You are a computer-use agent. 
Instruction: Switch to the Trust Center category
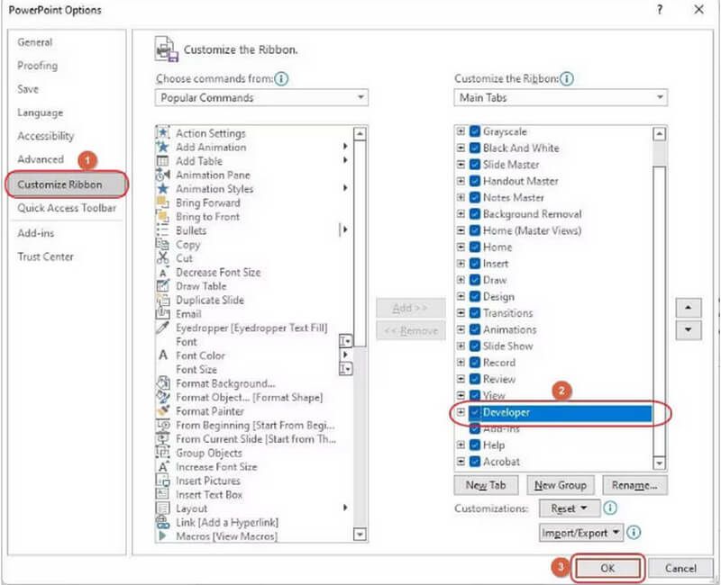tap(46, 256)
